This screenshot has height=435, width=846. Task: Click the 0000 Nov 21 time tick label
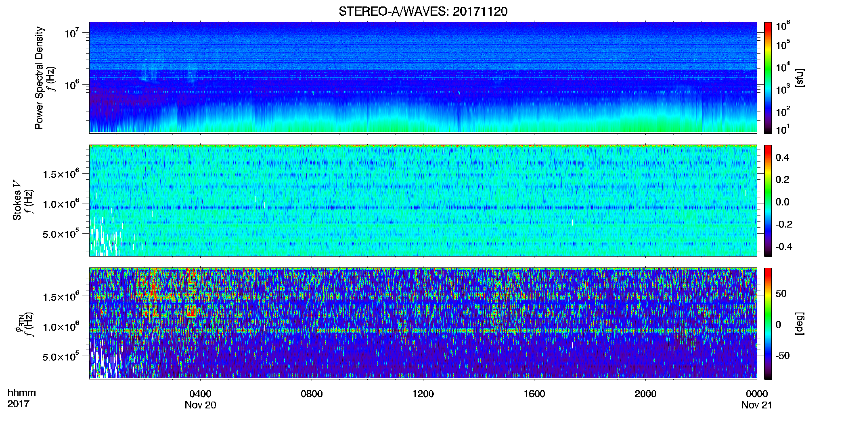coord(757,399)
